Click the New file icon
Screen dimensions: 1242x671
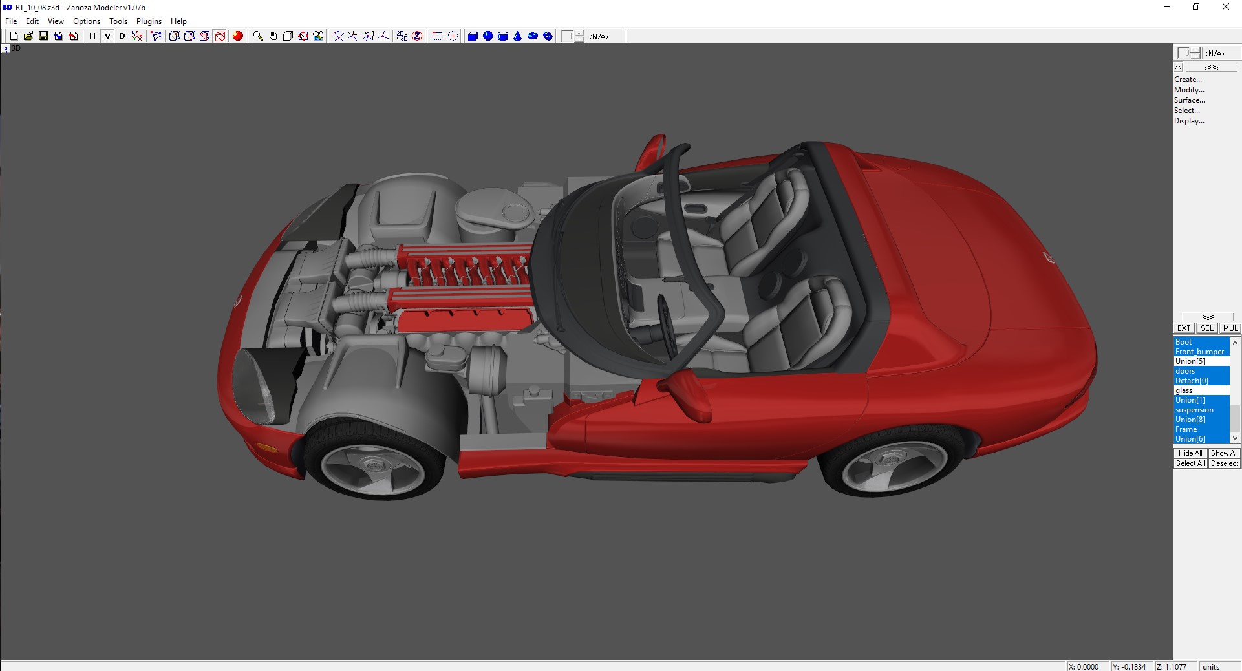click(13, 36)
